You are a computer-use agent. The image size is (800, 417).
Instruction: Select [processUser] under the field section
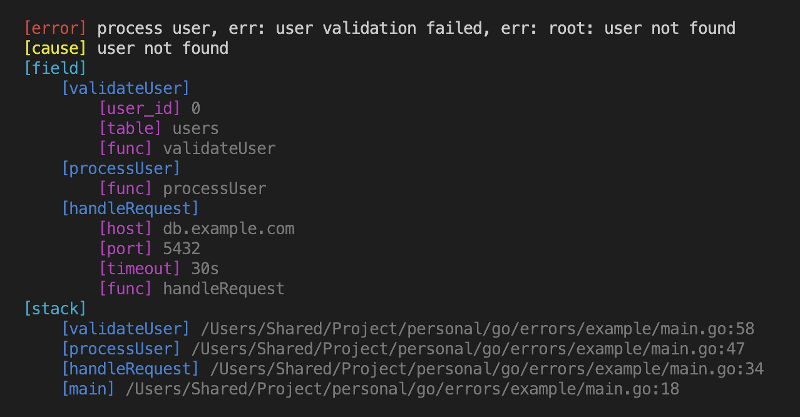click(121, 168)
